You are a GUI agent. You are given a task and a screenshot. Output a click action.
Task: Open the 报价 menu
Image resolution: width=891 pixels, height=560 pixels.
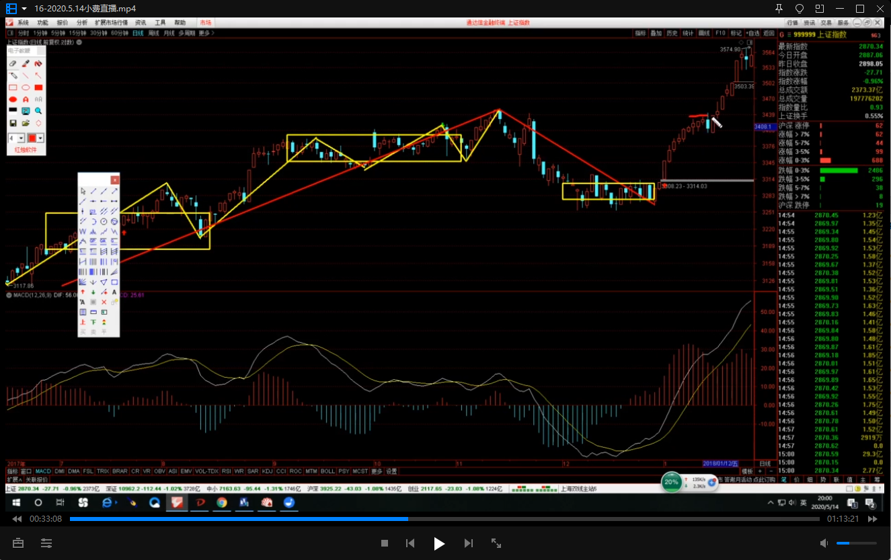pos(63,23)
